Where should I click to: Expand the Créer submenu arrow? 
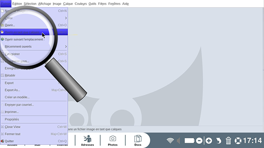pos(66,18)
